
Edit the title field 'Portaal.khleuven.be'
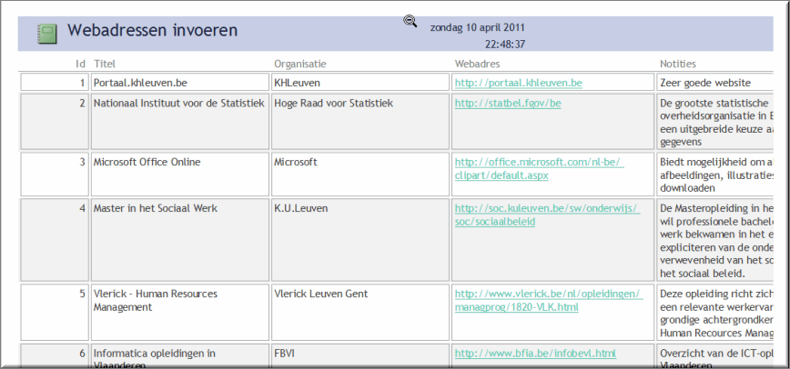[x=180, y=82]
